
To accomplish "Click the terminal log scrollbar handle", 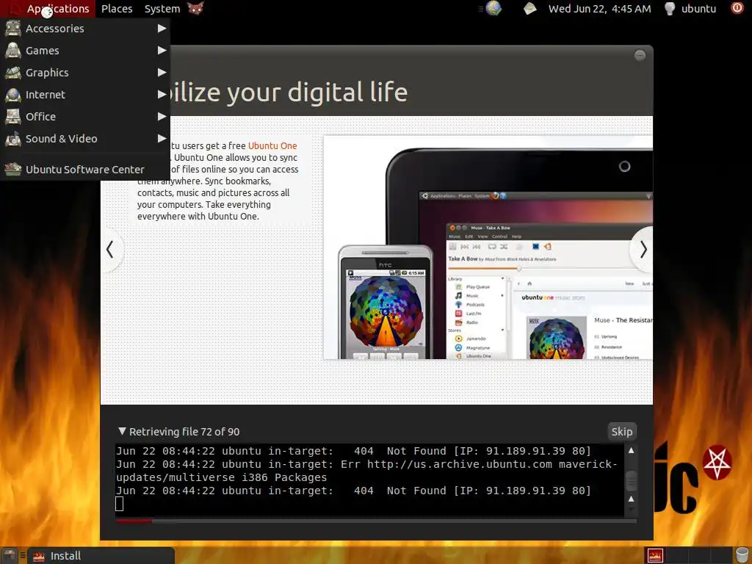I will click(631, 480).
